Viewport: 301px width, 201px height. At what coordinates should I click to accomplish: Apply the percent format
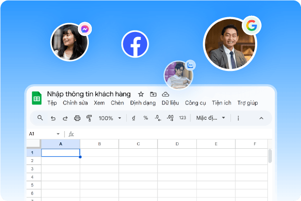[146, 118]
